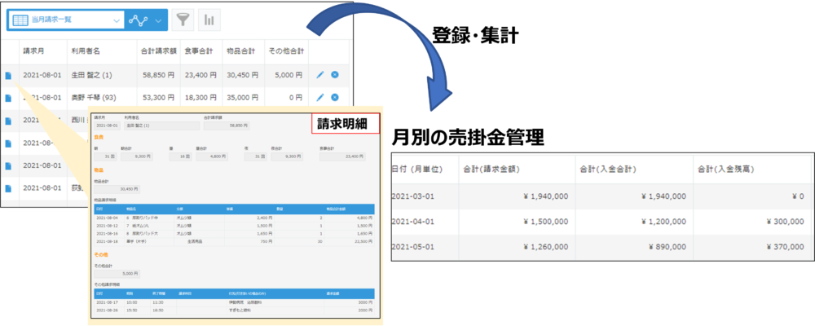
Task: Click the 合計(請求金額) column header
Action: pyautogui.click(x=492, y=169)
